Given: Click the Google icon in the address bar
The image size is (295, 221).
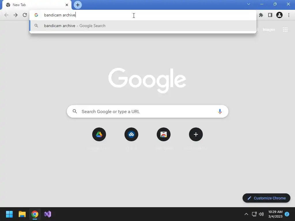Looking at the screenshot, I should point(36,15).
